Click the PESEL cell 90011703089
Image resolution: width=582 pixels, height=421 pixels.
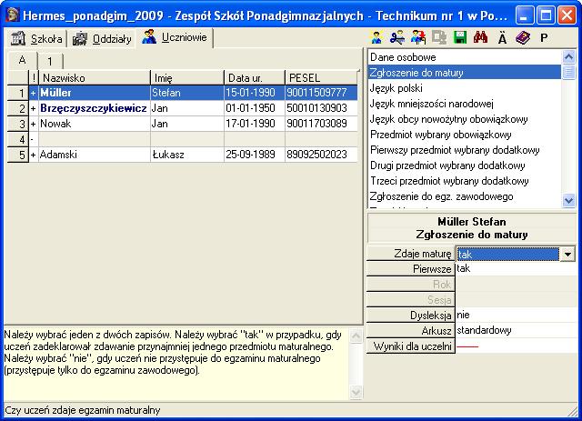321,124
